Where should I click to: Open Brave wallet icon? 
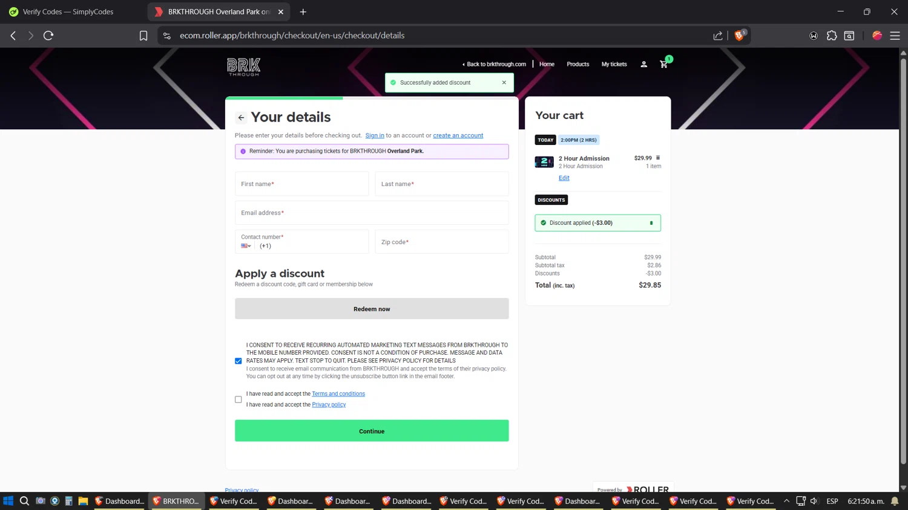[814, 36]
